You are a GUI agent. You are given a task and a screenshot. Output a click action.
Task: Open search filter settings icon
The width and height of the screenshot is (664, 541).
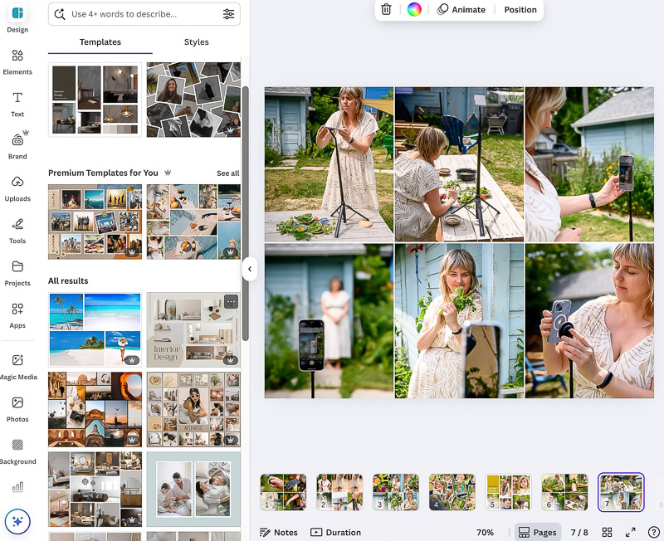(228, 14)
